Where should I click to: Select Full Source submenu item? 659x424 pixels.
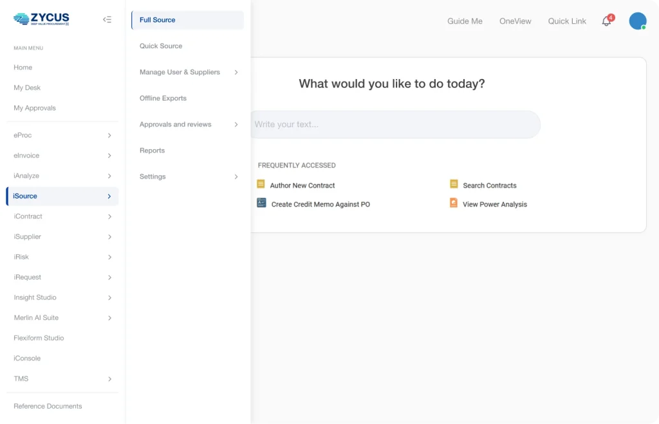tap(187, 20)
